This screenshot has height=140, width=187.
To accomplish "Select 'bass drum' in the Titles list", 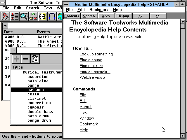I will tap(38, 116).
